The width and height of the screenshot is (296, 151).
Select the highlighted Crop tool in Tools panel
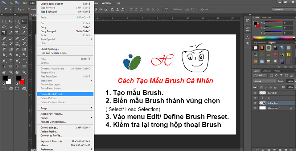(x=4, y=32)
